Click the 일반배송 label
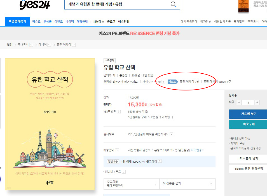Image resolution: width=267 pixels, height=196 pixels. click(113, 162)
